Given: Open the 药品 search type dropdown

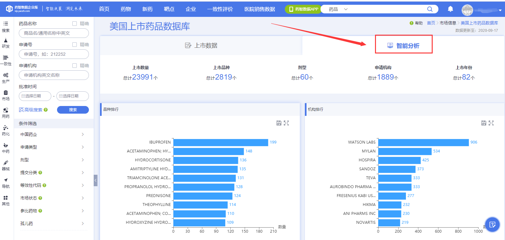Looking at the screenshot, I should (338, 9).
